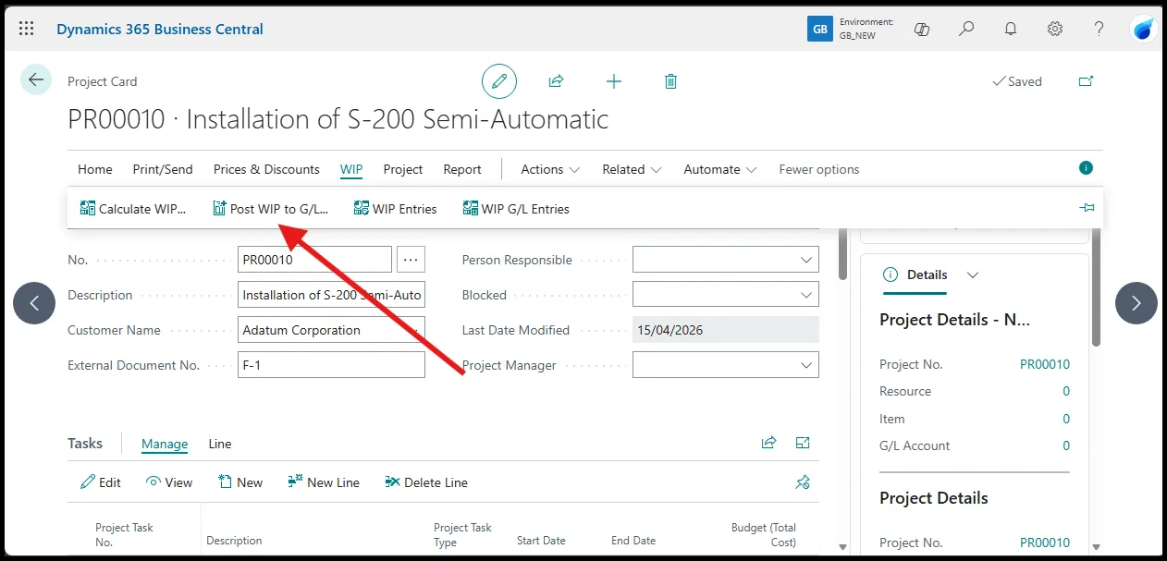Image resolution: width=1167 pixels, height=561 pixels.
Task: Click Fewer options
Action: [x=819, y=169]
